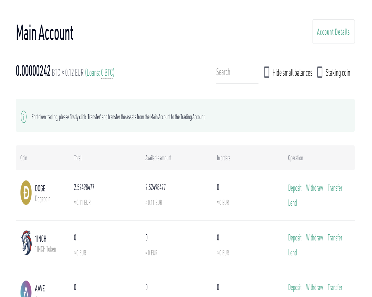Click the 1INCH Token horse icon
The height and width of the screenshot is (297, 372).
pyautogui.click(x=26, y=243)
